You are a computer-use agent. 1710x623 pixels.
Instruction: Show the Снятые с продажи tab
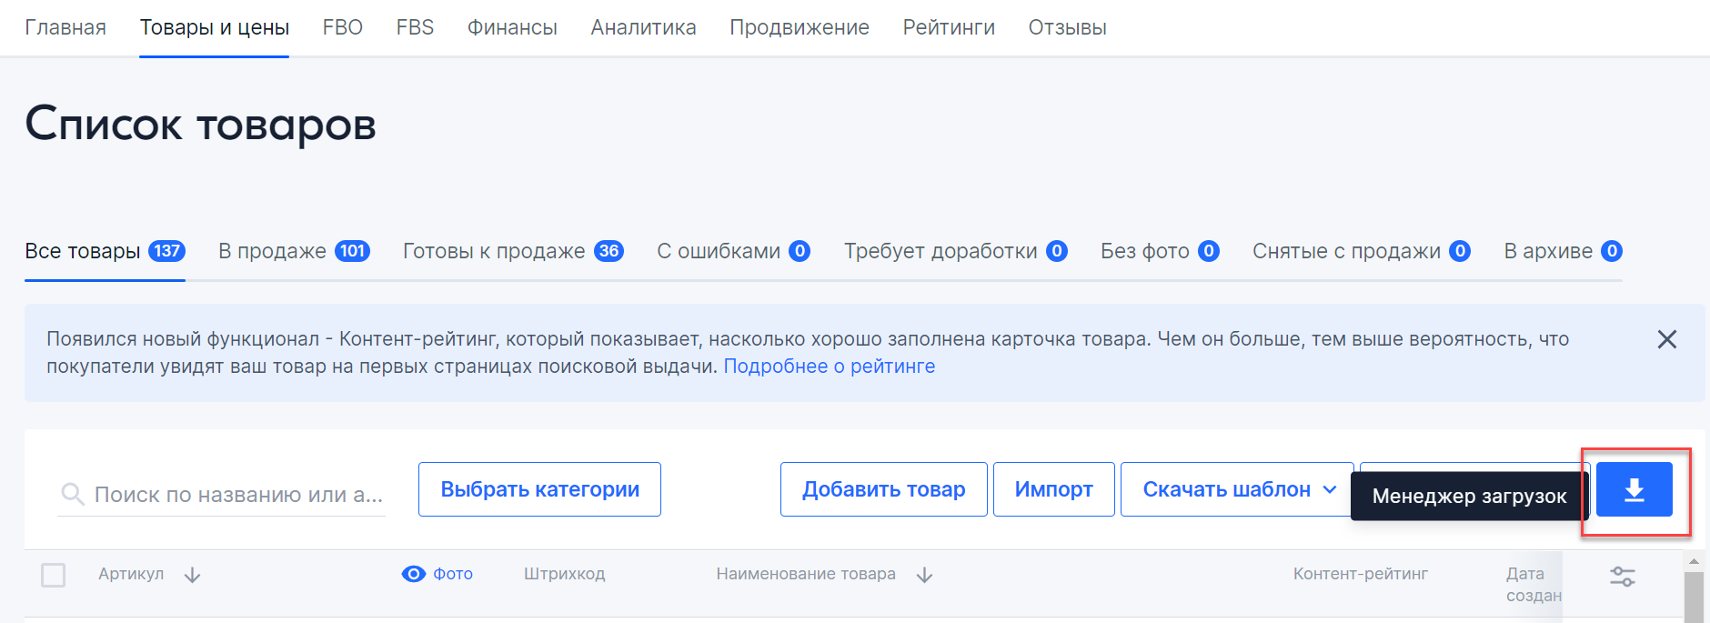[1360, 251]
